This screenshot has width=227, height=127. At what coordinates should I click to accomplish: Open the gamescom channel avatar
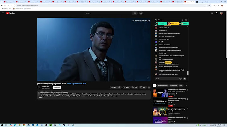click(x=39, y=87)
